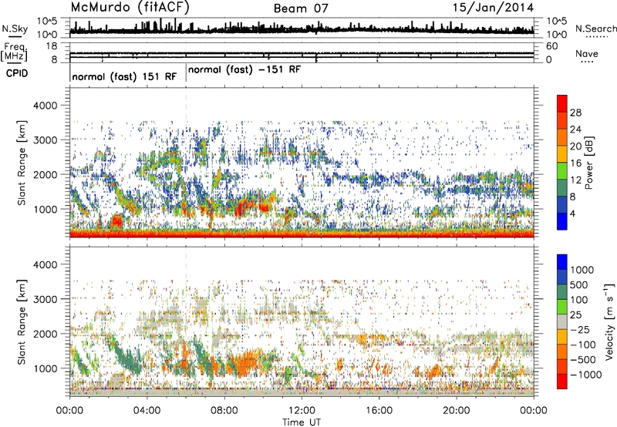This screenshot has width=617, height=427.
Task: Click the 'Freq. [MHz]' axis label
Action: point(15,52)
